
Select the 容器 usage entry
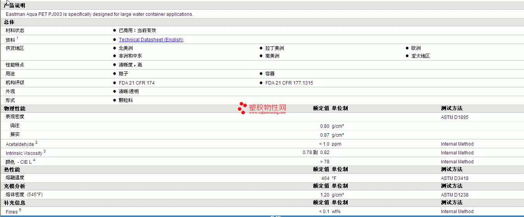(270, 74)
